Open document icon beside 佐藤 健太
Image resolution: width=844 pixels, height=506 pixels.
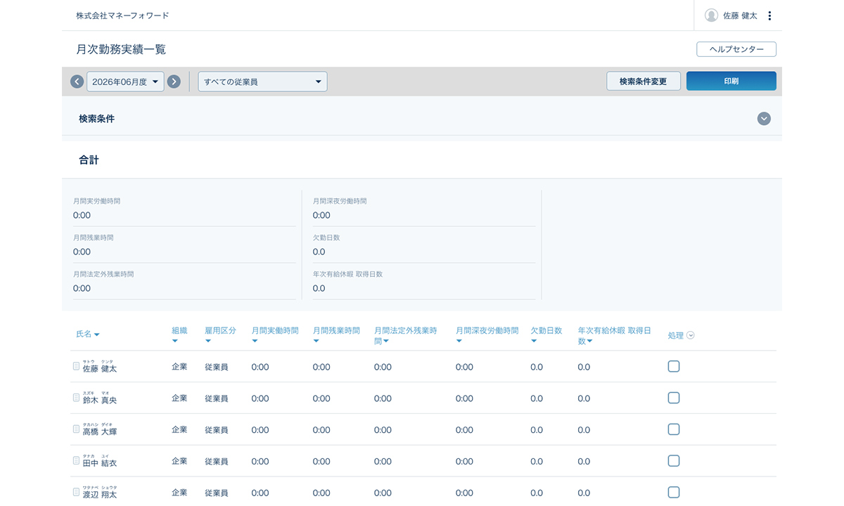click(x=77, y=366)
